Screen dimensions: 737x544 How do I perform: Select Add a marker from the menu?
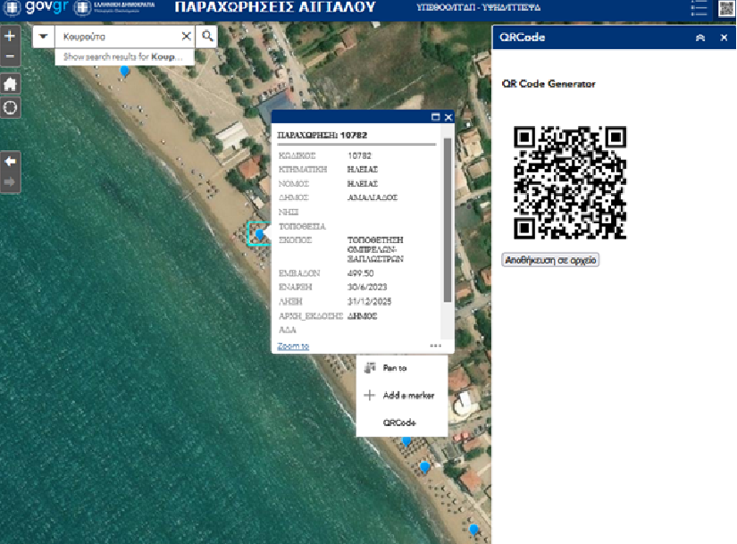(x=402, y=396)
